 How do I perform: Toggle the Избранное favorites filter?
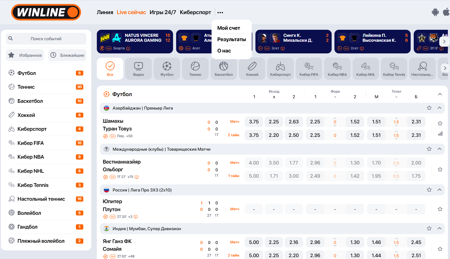tap(25, 55)
